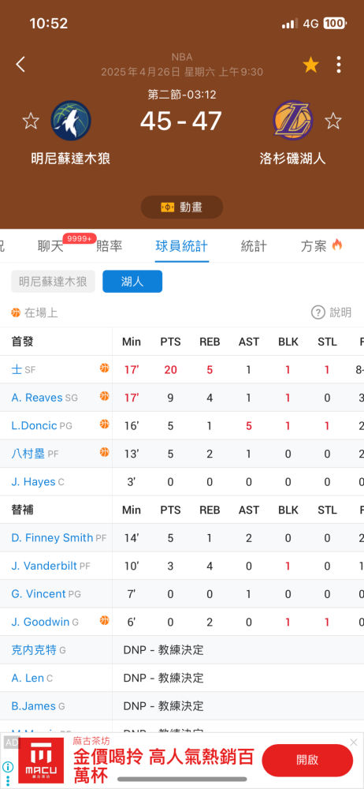The height and width of the screenshot is (789, 364).
Task: Select the 湖人 team filter
Action: click(x=132, y=282)
